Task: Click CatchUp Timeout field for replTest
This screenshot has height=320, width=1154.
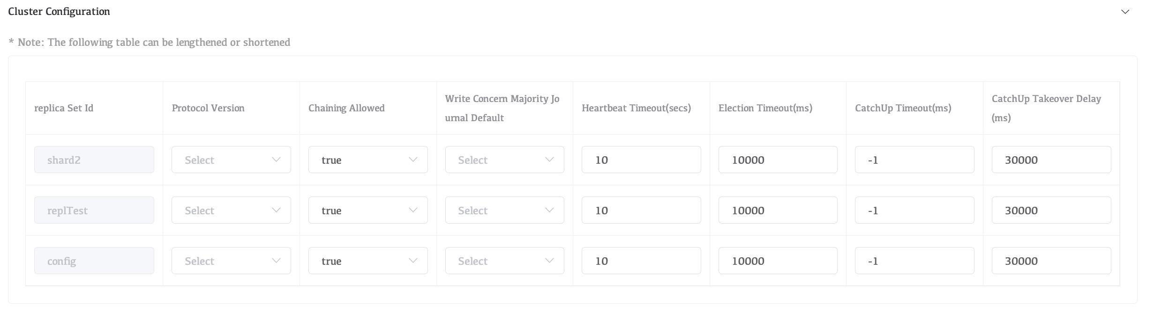Action: (x=914, y=210)
